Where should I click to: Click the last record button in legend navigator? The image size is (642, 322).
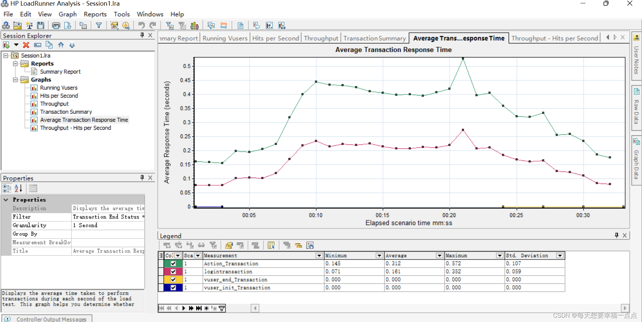[x=199, y=308]
